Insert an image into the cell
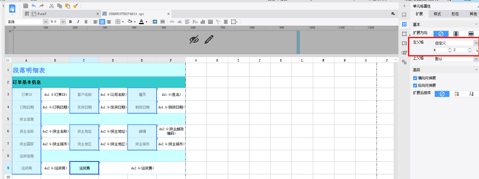This screenshot has height=179, width=479. click(210, 22)
